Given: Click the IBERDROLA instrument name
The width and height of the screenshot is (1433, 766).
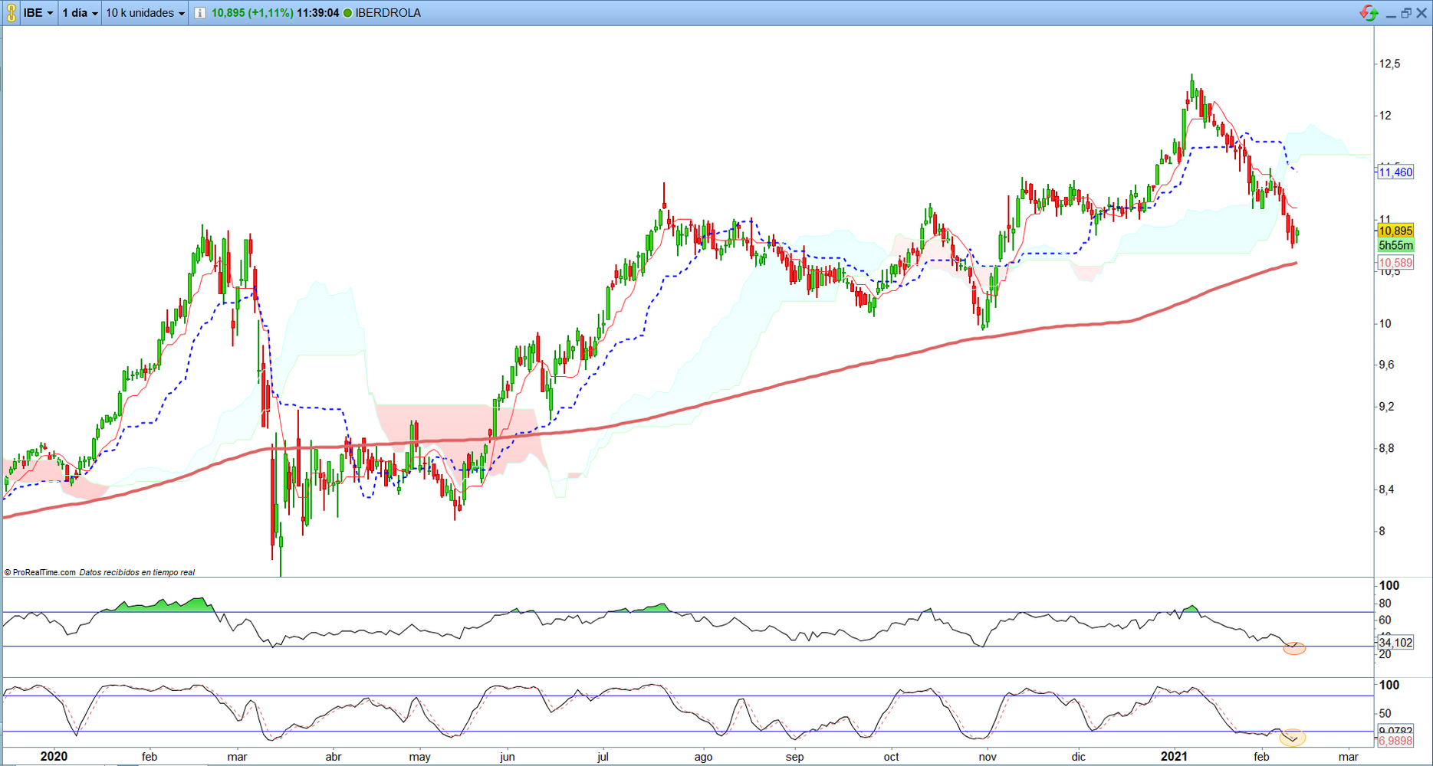Looking at the screenshot, I should click(x=388, y=13).
